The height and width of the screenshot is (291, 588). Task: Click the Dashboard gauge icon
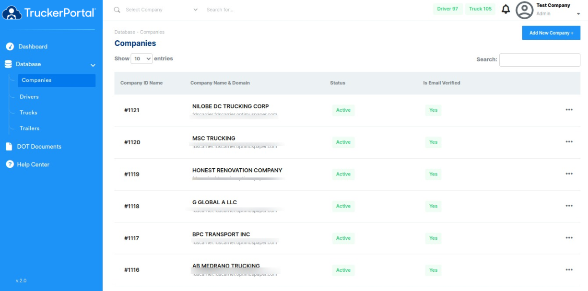(10, 47)
